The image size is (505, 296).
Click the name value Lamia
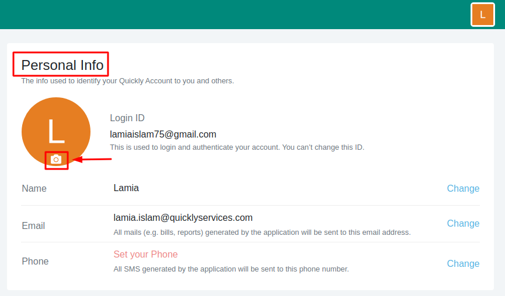tap(126, 188)
